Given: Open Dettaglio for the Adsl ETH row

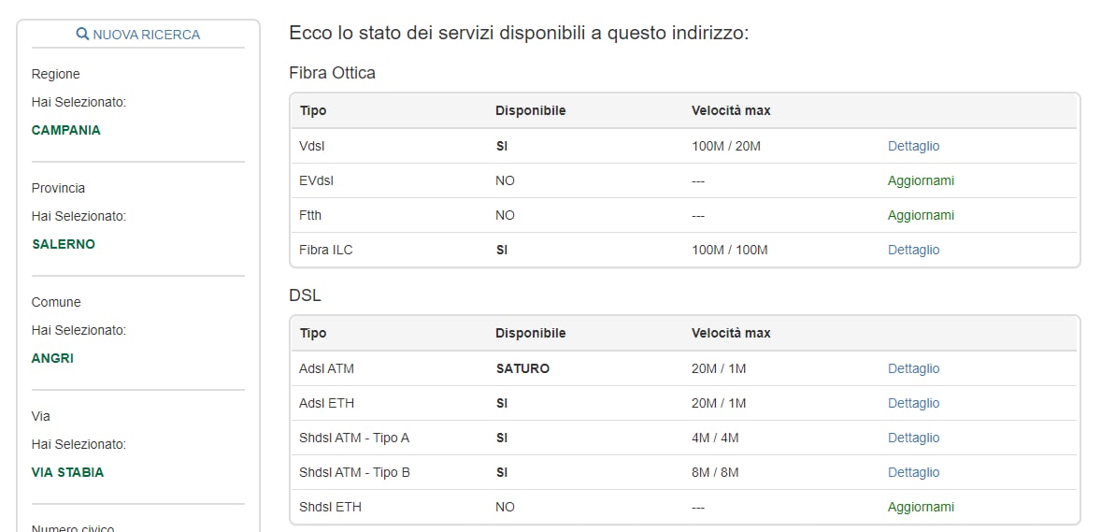Looking at the screenshot, I should click(x=913, y=403).
